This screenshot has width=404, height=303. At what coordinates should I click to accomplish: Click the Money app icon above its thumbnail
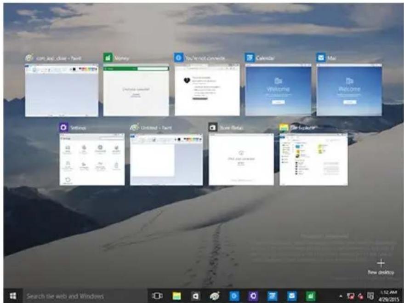tap(108, 58)
